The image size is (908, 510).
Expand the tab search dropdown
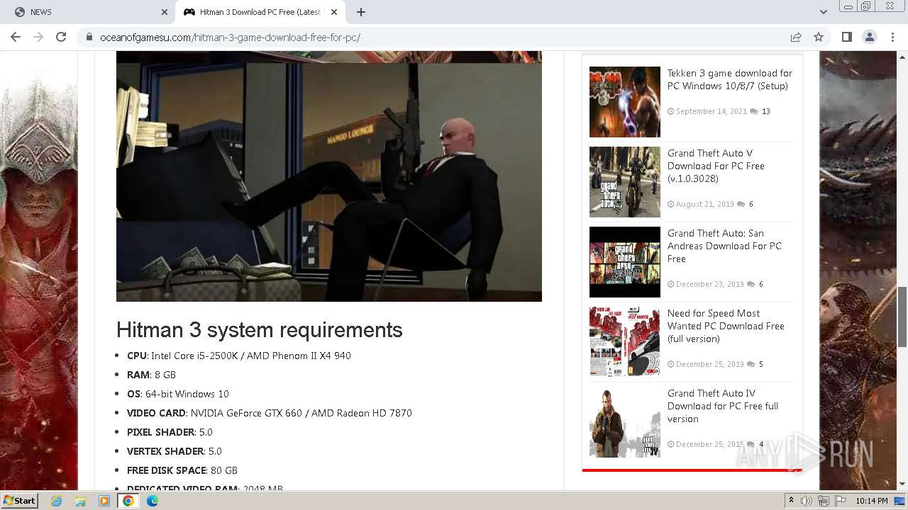[x=823, y=12]
